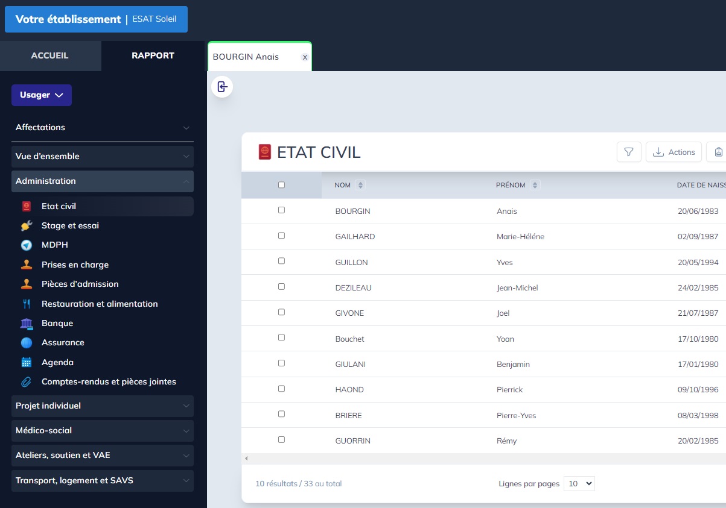Collapse the Administration section
Screen dimensions: 726x508
(x=103, y=181)
